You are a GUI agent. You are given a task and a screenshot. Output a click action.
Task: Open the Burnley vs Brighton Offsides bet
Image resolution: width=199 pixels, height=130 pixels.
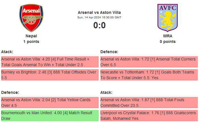tap(50, 75)
